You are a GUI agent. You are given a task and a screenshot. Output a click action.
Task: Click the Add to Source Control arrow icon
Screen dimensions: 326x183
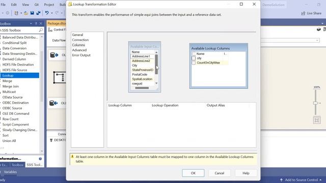281,180
